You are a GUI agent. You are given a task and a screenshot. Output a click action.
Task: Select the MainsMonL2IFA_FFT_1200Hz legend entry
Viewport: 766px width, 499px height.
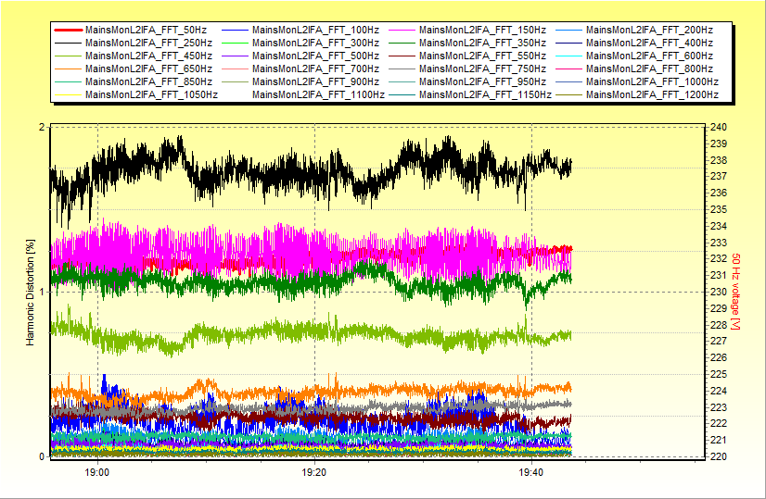652,94
